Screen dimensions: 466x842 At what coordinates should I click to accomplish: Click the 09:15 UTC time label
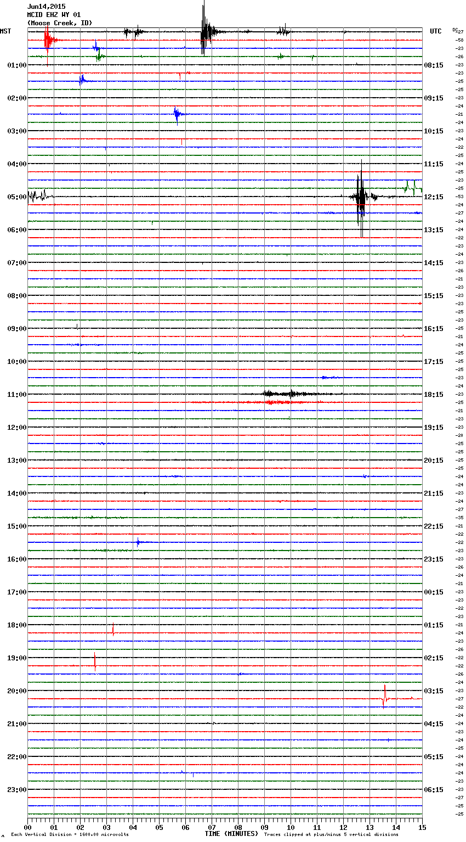434,98
